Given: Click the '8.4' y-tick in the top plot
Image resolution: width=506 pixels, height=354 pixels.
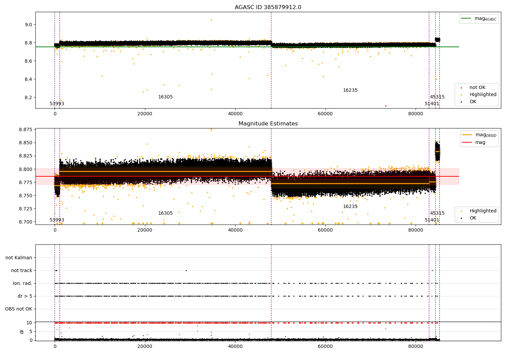Looking at the screenshot, I should tap(29, 79).
